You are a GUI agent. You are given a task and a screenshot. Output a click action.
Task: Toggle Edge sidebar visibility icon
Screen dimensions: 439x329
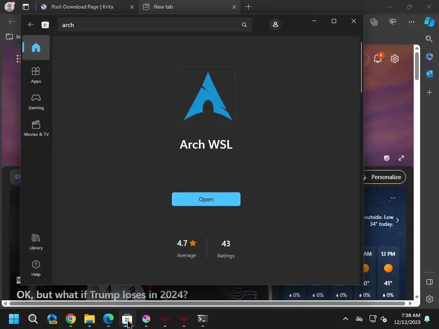[x=430, y=282]
